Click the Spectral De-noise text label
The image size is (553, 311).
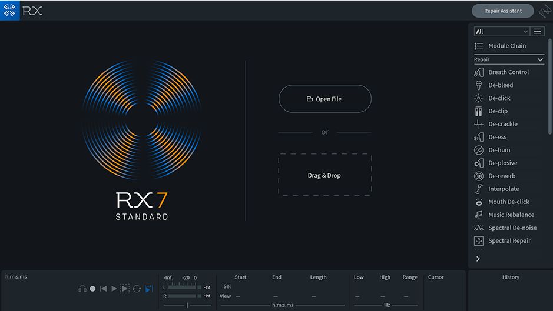pos(512,228)
